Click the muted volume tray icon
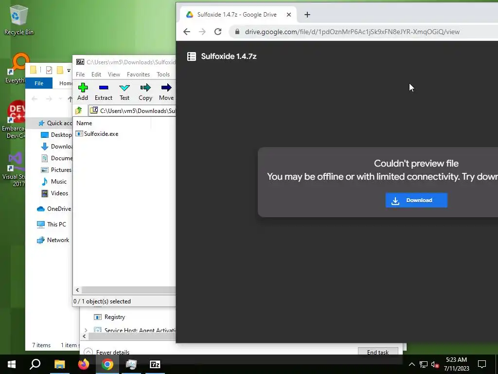The height and width of the screenshot is (374, 498). tap(435, 364)
